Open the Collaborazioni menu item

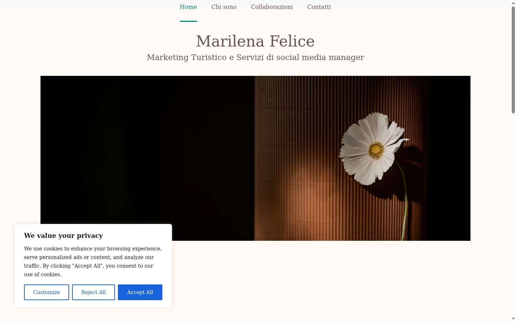(272, 7)
